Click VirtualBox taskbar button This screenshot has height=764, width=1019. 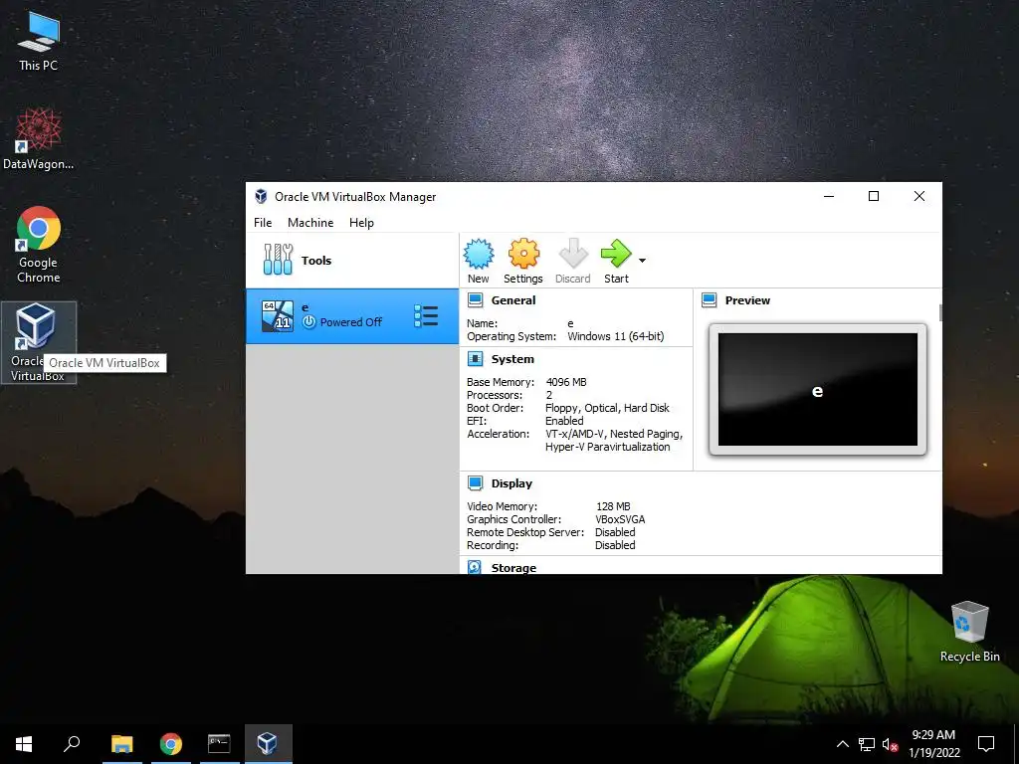[268, 744]
